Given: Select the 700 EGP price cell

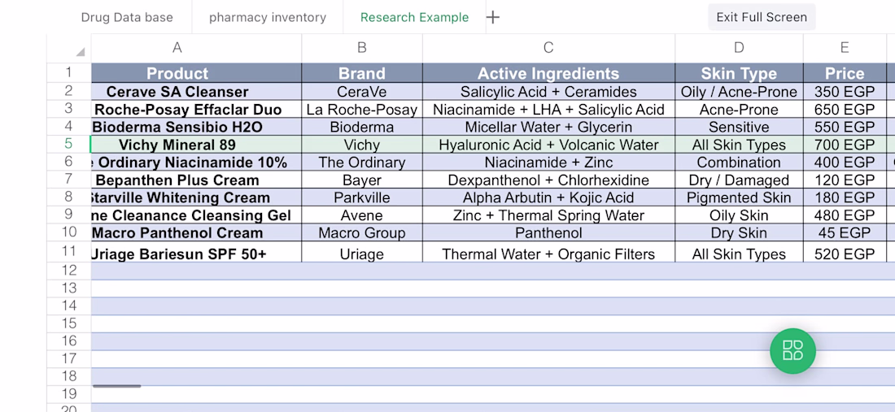Looking at the screenshot, I should 845,145.
